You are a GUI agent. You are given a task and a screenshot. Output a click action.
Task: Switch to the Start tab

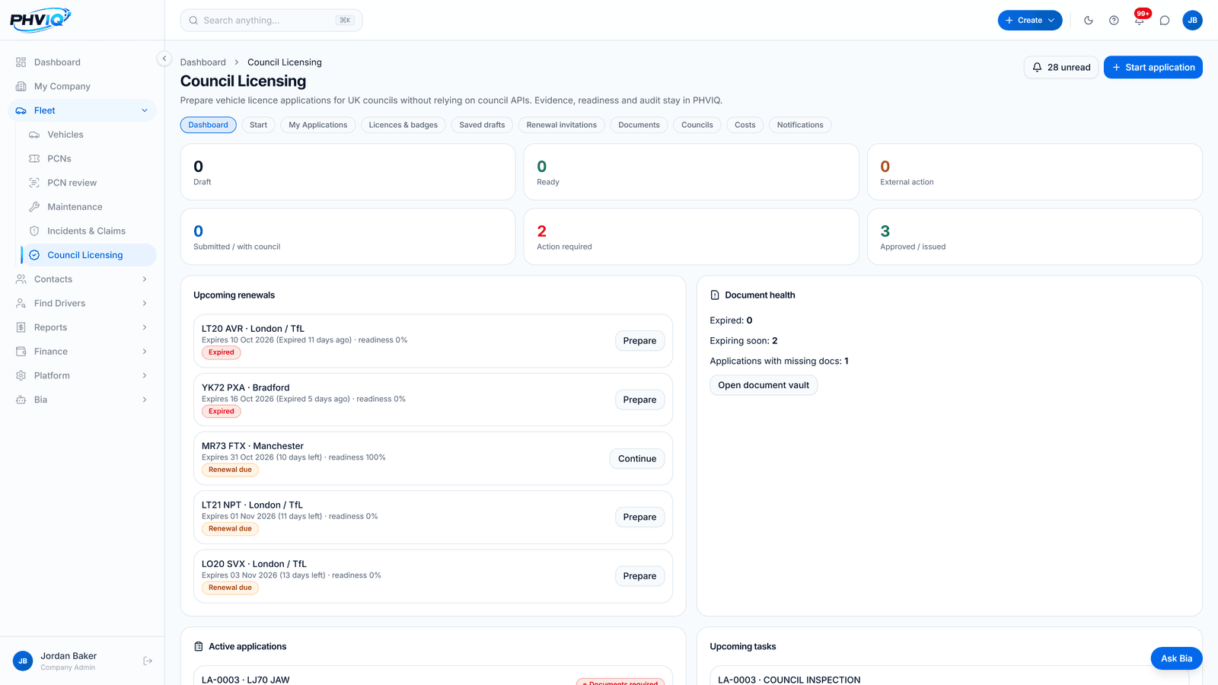point(258,125)
